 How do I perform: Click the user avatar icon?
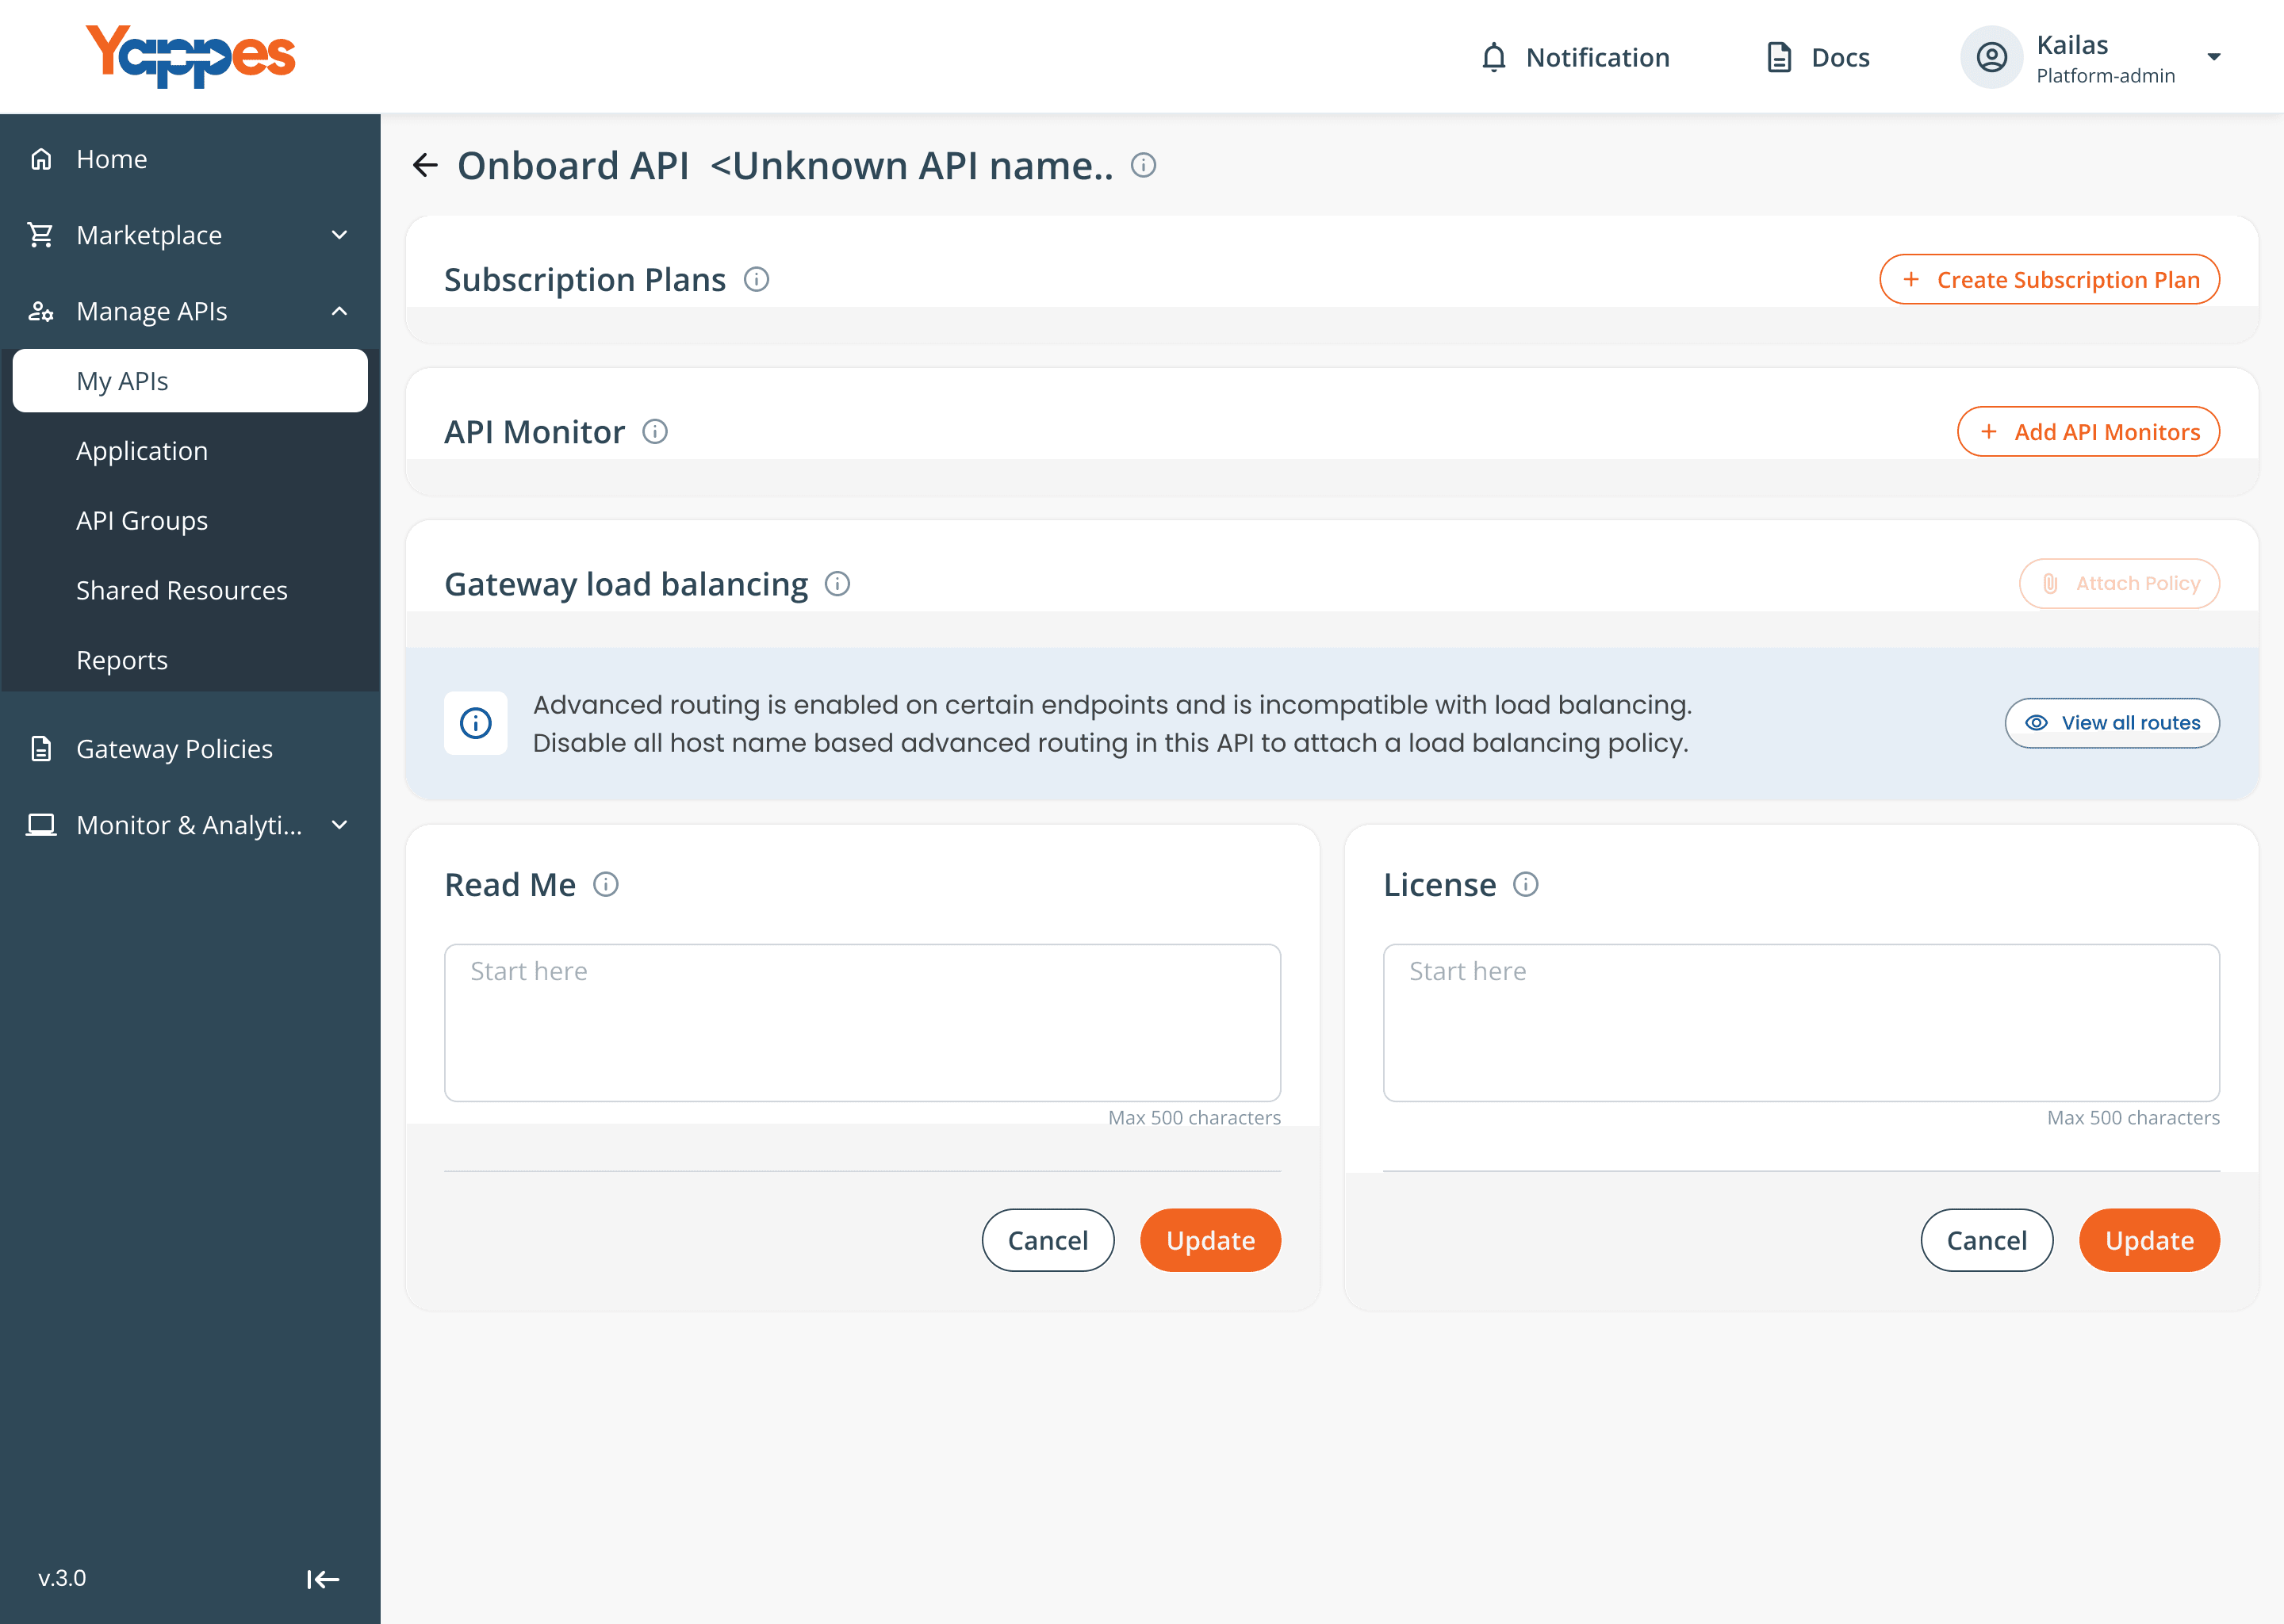coord(1991,57)
